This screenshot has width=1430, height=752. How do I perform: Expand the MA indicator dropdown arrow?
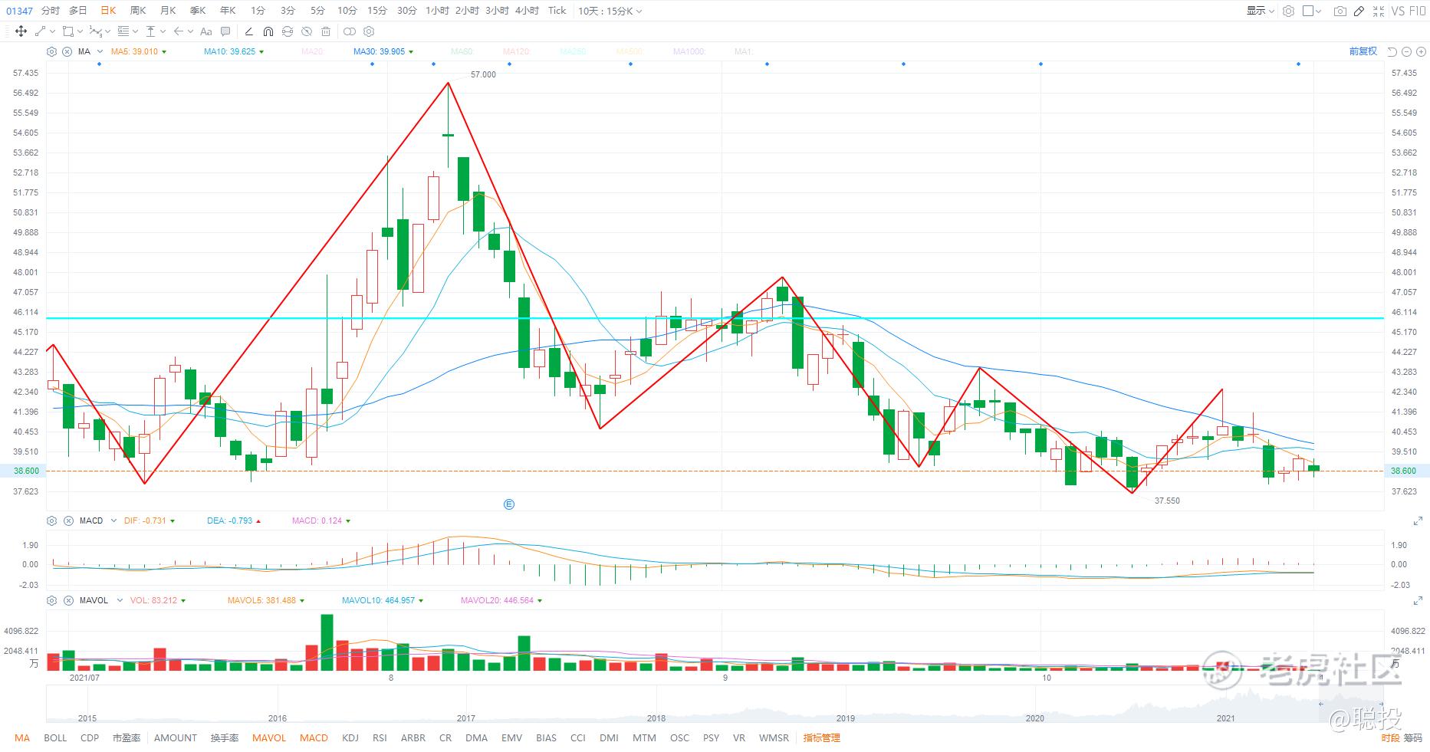(100, 51)
